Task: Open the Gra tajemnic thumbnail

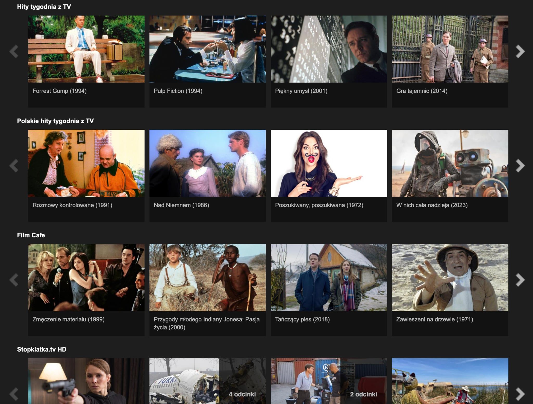Action: 450,49
